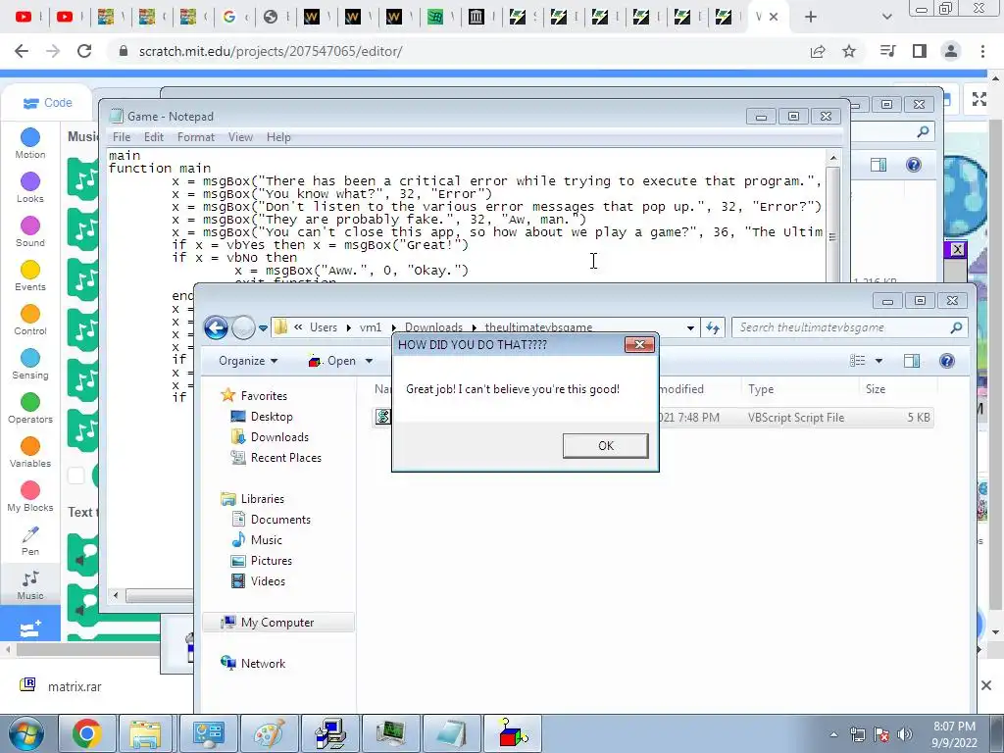Open Downloads in Favorites

click(271, 437)
